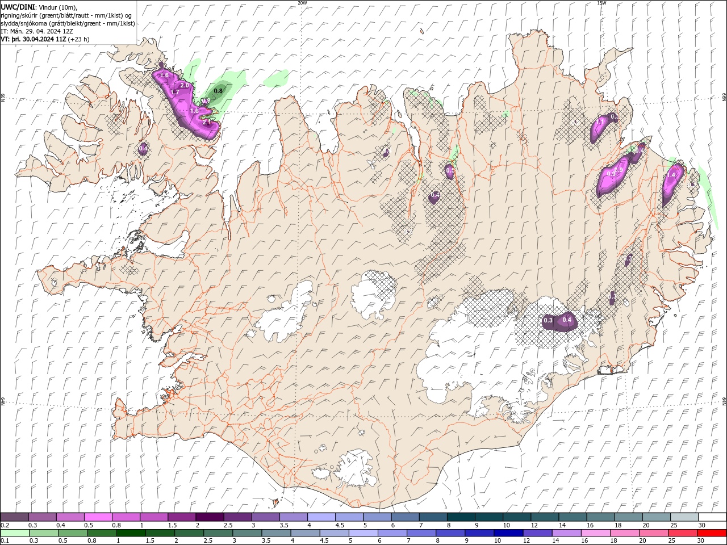This screenshot has width=727, height=545.
Task: Select the 'rigning/skúrir' rain description line
Action: click(68, 15)
